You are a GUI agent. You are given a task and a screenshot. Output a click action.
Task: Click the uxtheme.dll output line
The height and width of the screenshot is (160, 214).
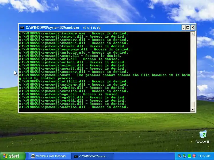[74, 85]
